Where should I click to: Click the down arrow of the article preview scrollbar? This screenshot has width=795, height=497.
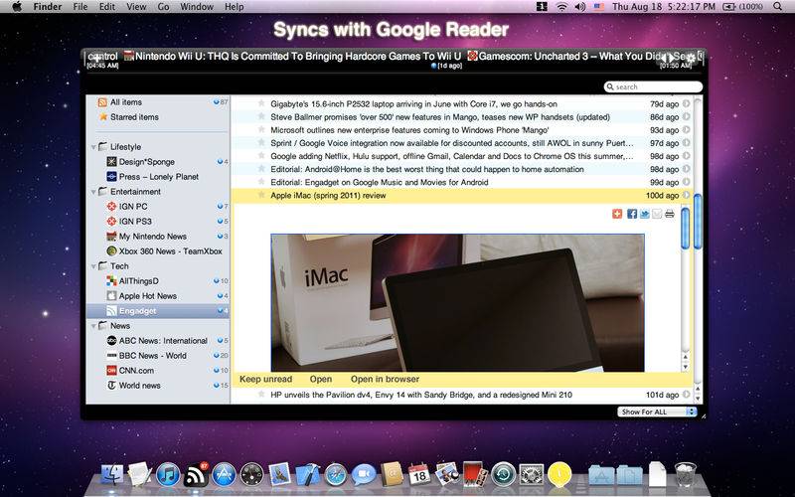(x=685, y=367)
